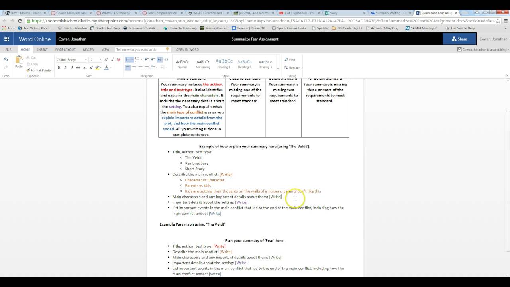Align text right
This screenshot has width=510, height=287.
(140, 67)
